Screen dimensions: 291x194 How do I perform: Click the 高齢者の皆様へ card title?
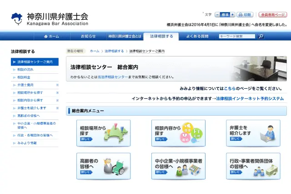pyautogui.click(x=89, y=163)
